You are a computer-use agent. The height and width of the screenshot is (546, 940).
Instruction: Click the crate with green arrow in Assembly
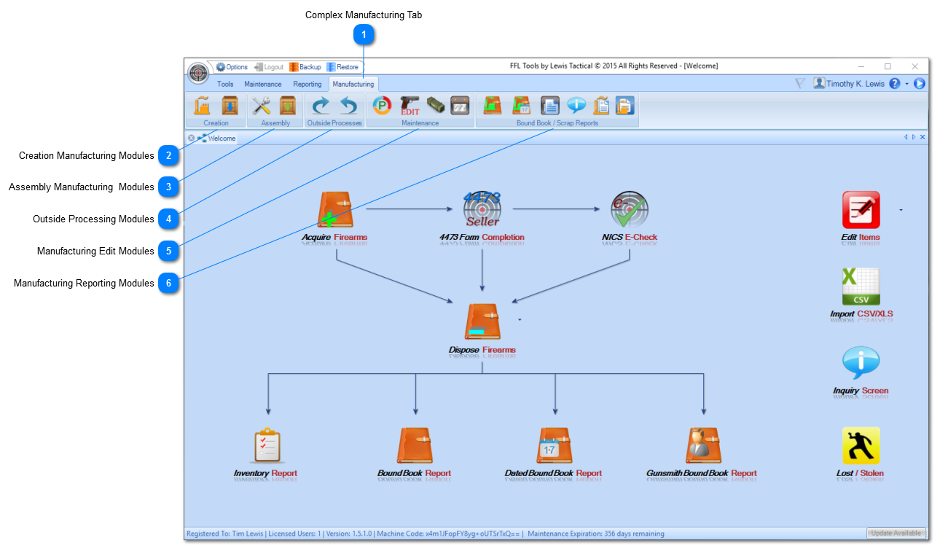(288, 106)
